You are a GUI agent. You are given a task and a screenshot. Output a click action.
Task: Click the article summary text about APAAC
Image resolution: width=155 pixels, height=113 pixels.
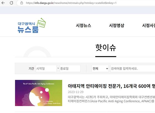coord(111,99)
